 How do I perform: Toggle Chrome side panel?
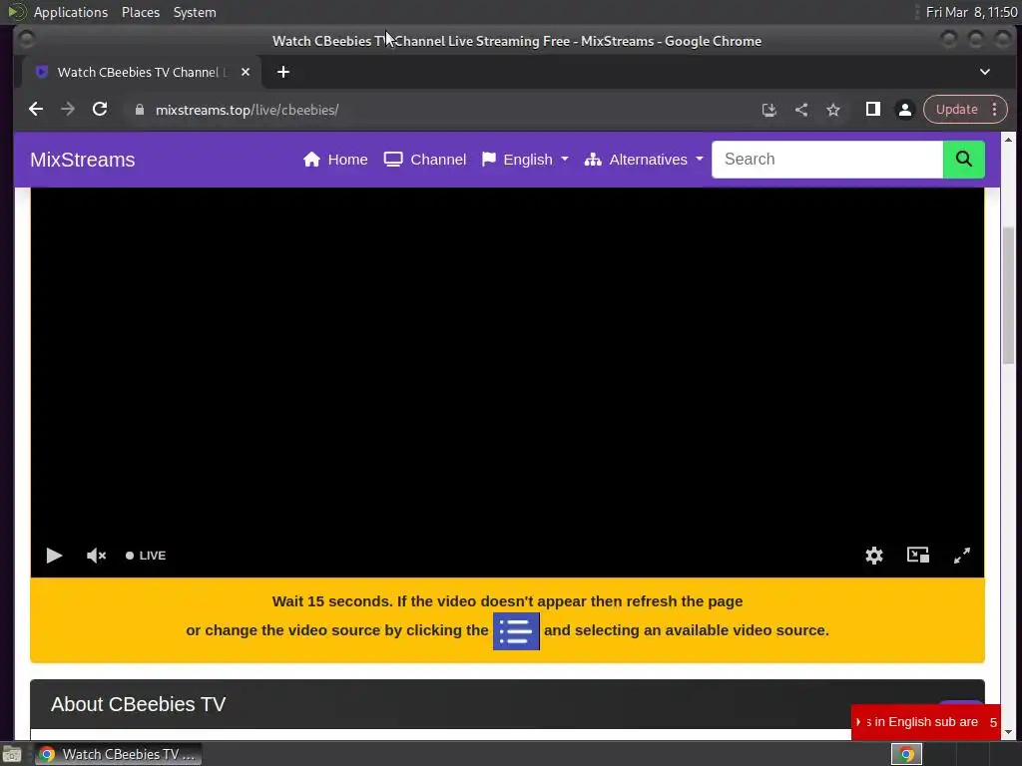pos(872,110)
